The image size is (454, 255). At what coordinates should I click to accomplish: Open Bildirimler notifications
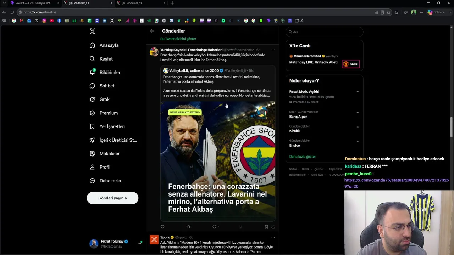point(105,72)
